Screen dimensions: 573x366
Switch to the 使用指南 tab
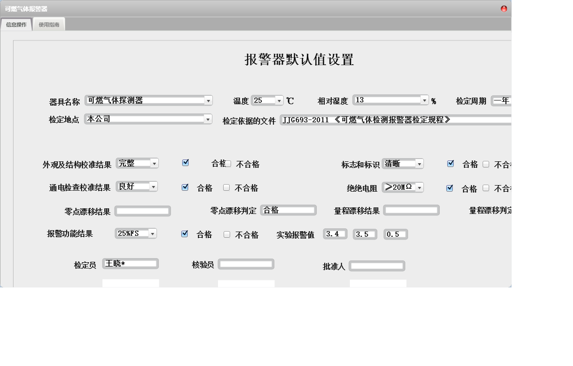click(49, 24)
